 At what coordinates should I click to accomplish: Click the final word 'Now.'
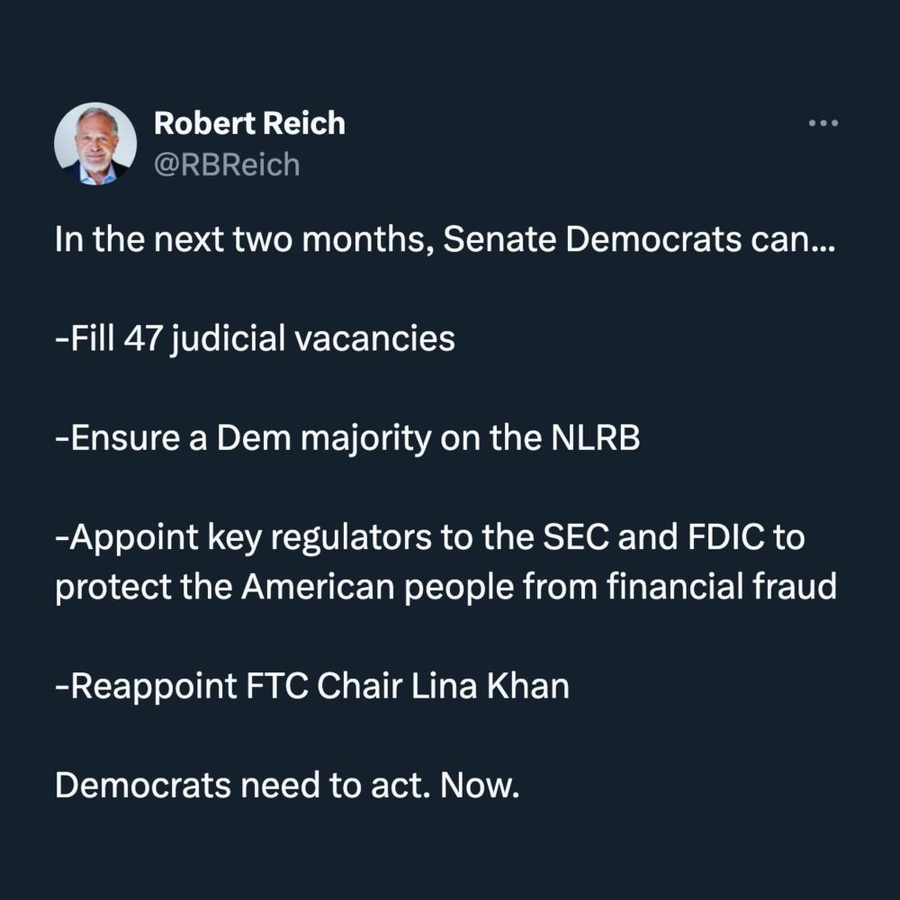[480, 785]
